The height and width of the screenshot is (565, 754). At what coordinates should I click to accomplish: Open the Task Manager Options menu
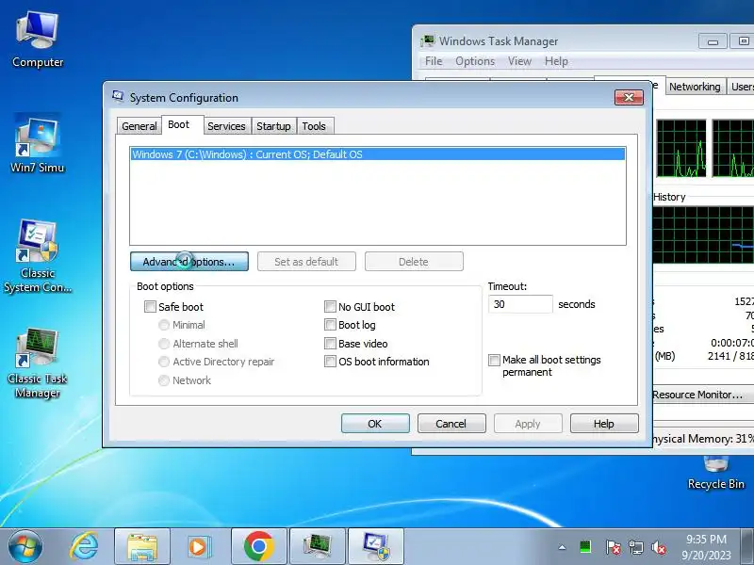point(475,61)
